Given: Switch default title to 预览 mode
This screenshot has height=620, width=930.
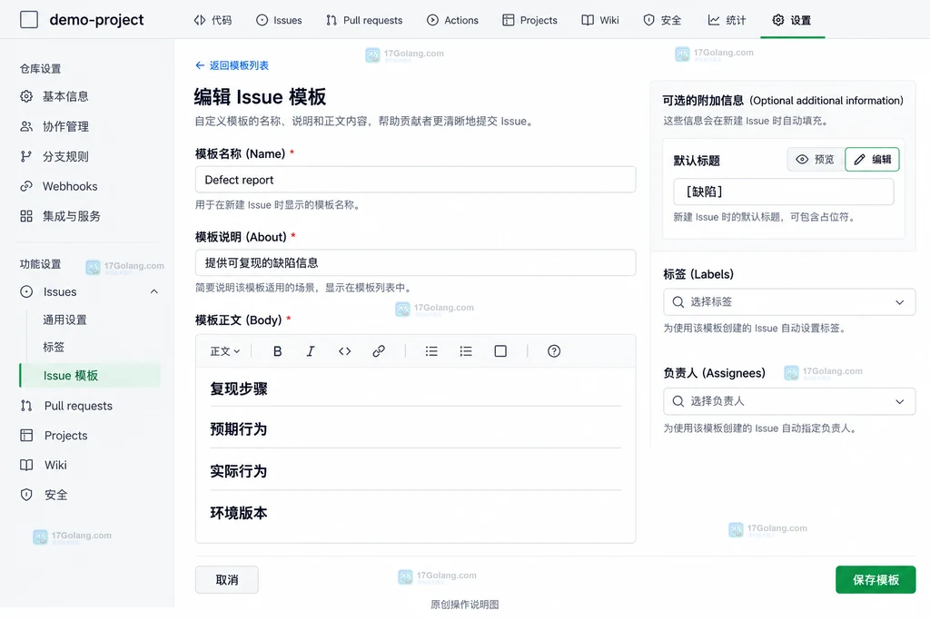Looking at the screenshot, I should (816, 160).
